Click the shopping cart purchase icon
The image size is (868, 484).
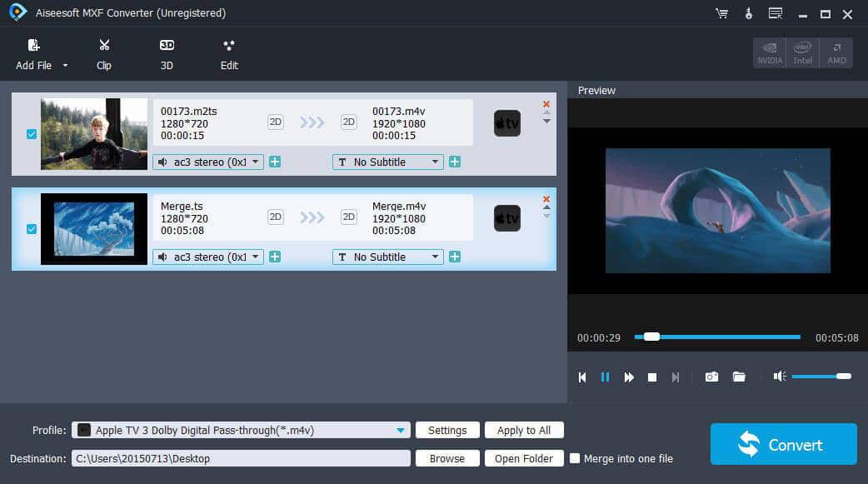point(721,12)
